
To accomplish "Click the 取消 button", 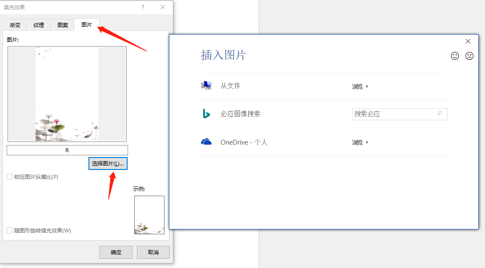I will [x=153, y=252].
